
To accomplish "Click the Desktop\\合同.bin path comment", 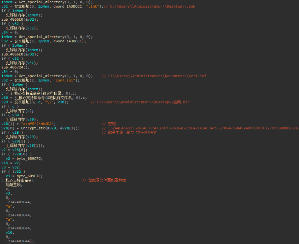I will 143,102.
